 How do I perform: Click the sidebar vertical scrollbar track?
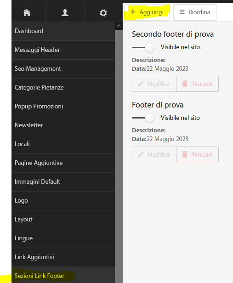[x=119, y=156]
